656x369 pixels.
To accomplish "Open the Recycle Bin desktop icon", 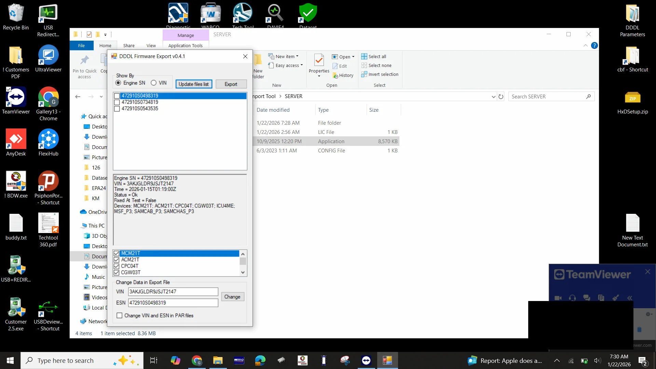I will pos(16,17).
